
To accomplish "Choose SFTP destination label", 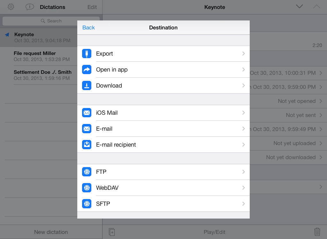I will click(103, 204).
